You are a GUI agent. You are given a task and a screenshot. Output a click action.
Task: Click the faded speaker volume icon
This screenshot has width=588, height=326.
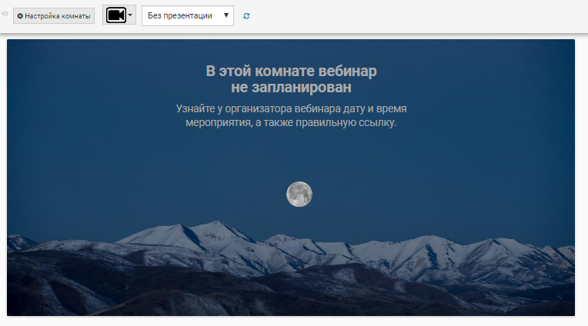coord(5,15)
